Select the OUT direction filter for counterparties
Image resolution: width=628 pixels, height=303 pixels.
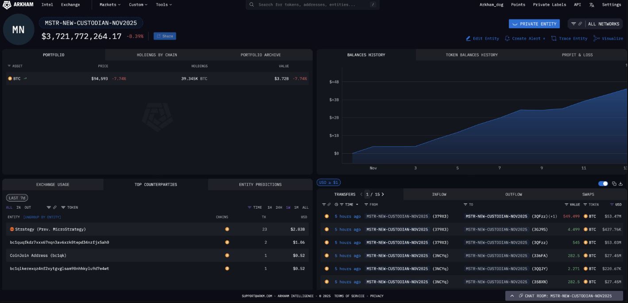point(28,207)
